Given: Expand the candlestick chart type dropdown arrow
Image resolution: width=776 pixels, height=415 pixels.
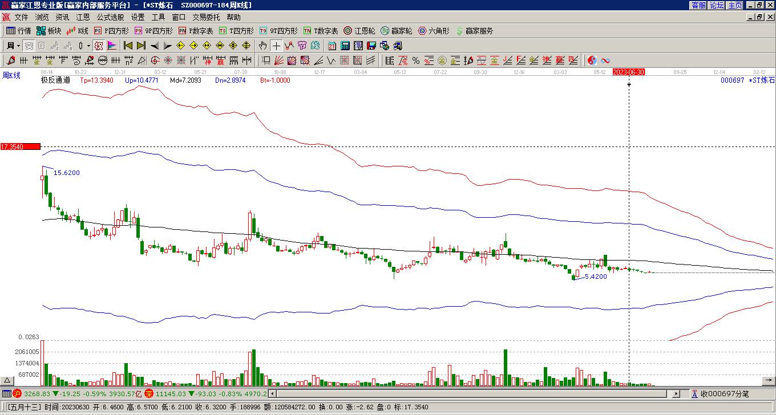Looking at the screenshot, I should click(x=88, y=46).
